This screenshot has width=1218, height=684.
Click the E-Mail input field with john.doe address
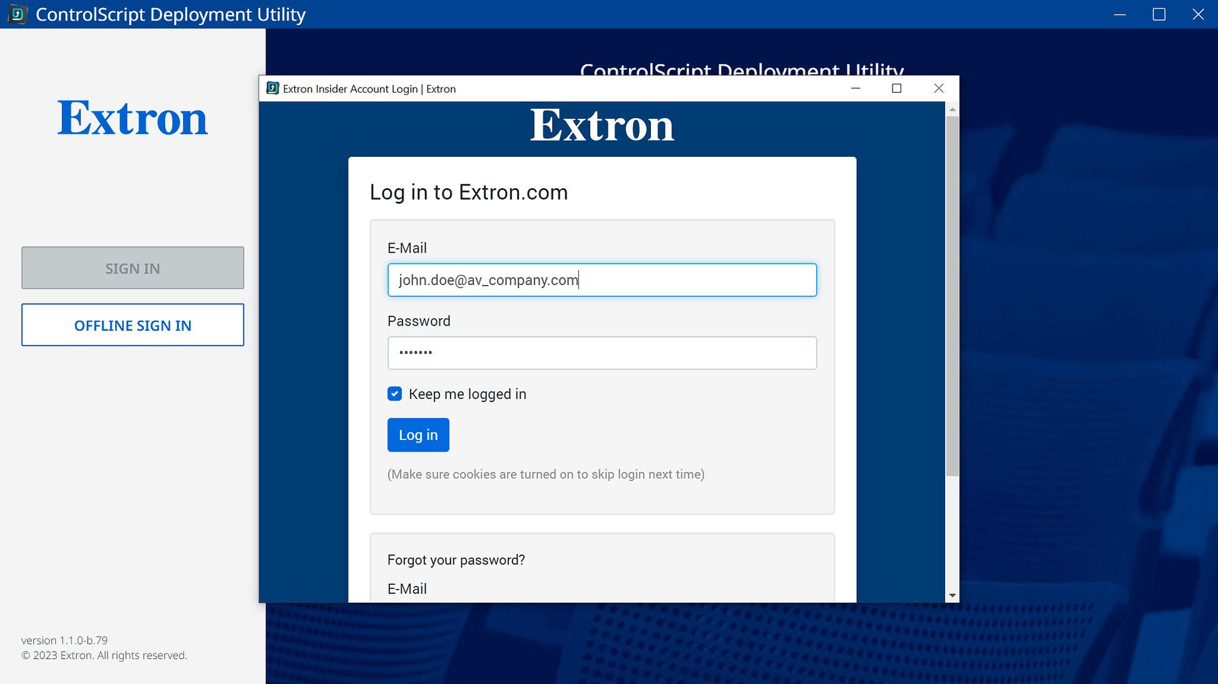tap(602, 280)
